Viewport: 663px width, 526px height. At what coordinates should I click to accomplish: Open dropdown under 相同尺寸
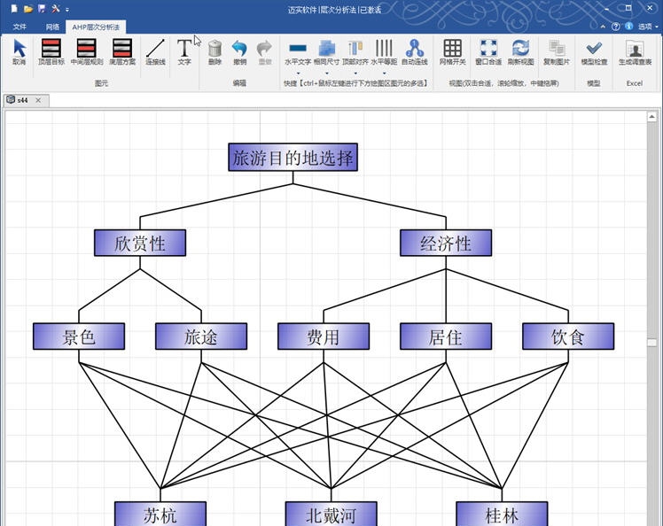click(x=327, y=73)
